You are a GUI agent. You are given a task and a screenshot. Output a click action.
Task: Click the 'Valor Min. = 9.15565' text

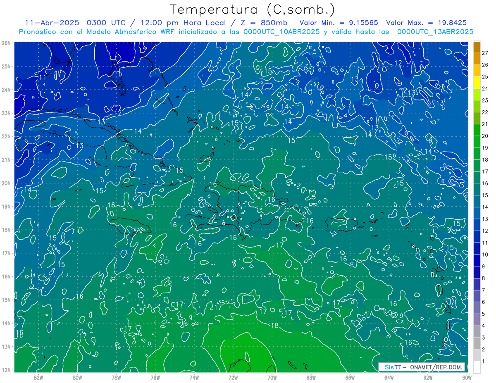tap(339, 23)
